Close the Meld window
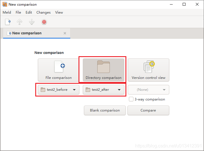The width and height of the screenshot is (204, 151). tap(197, 4)
